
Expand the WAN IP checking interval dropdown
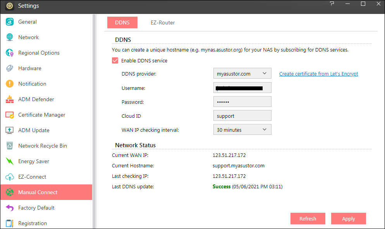242,129
